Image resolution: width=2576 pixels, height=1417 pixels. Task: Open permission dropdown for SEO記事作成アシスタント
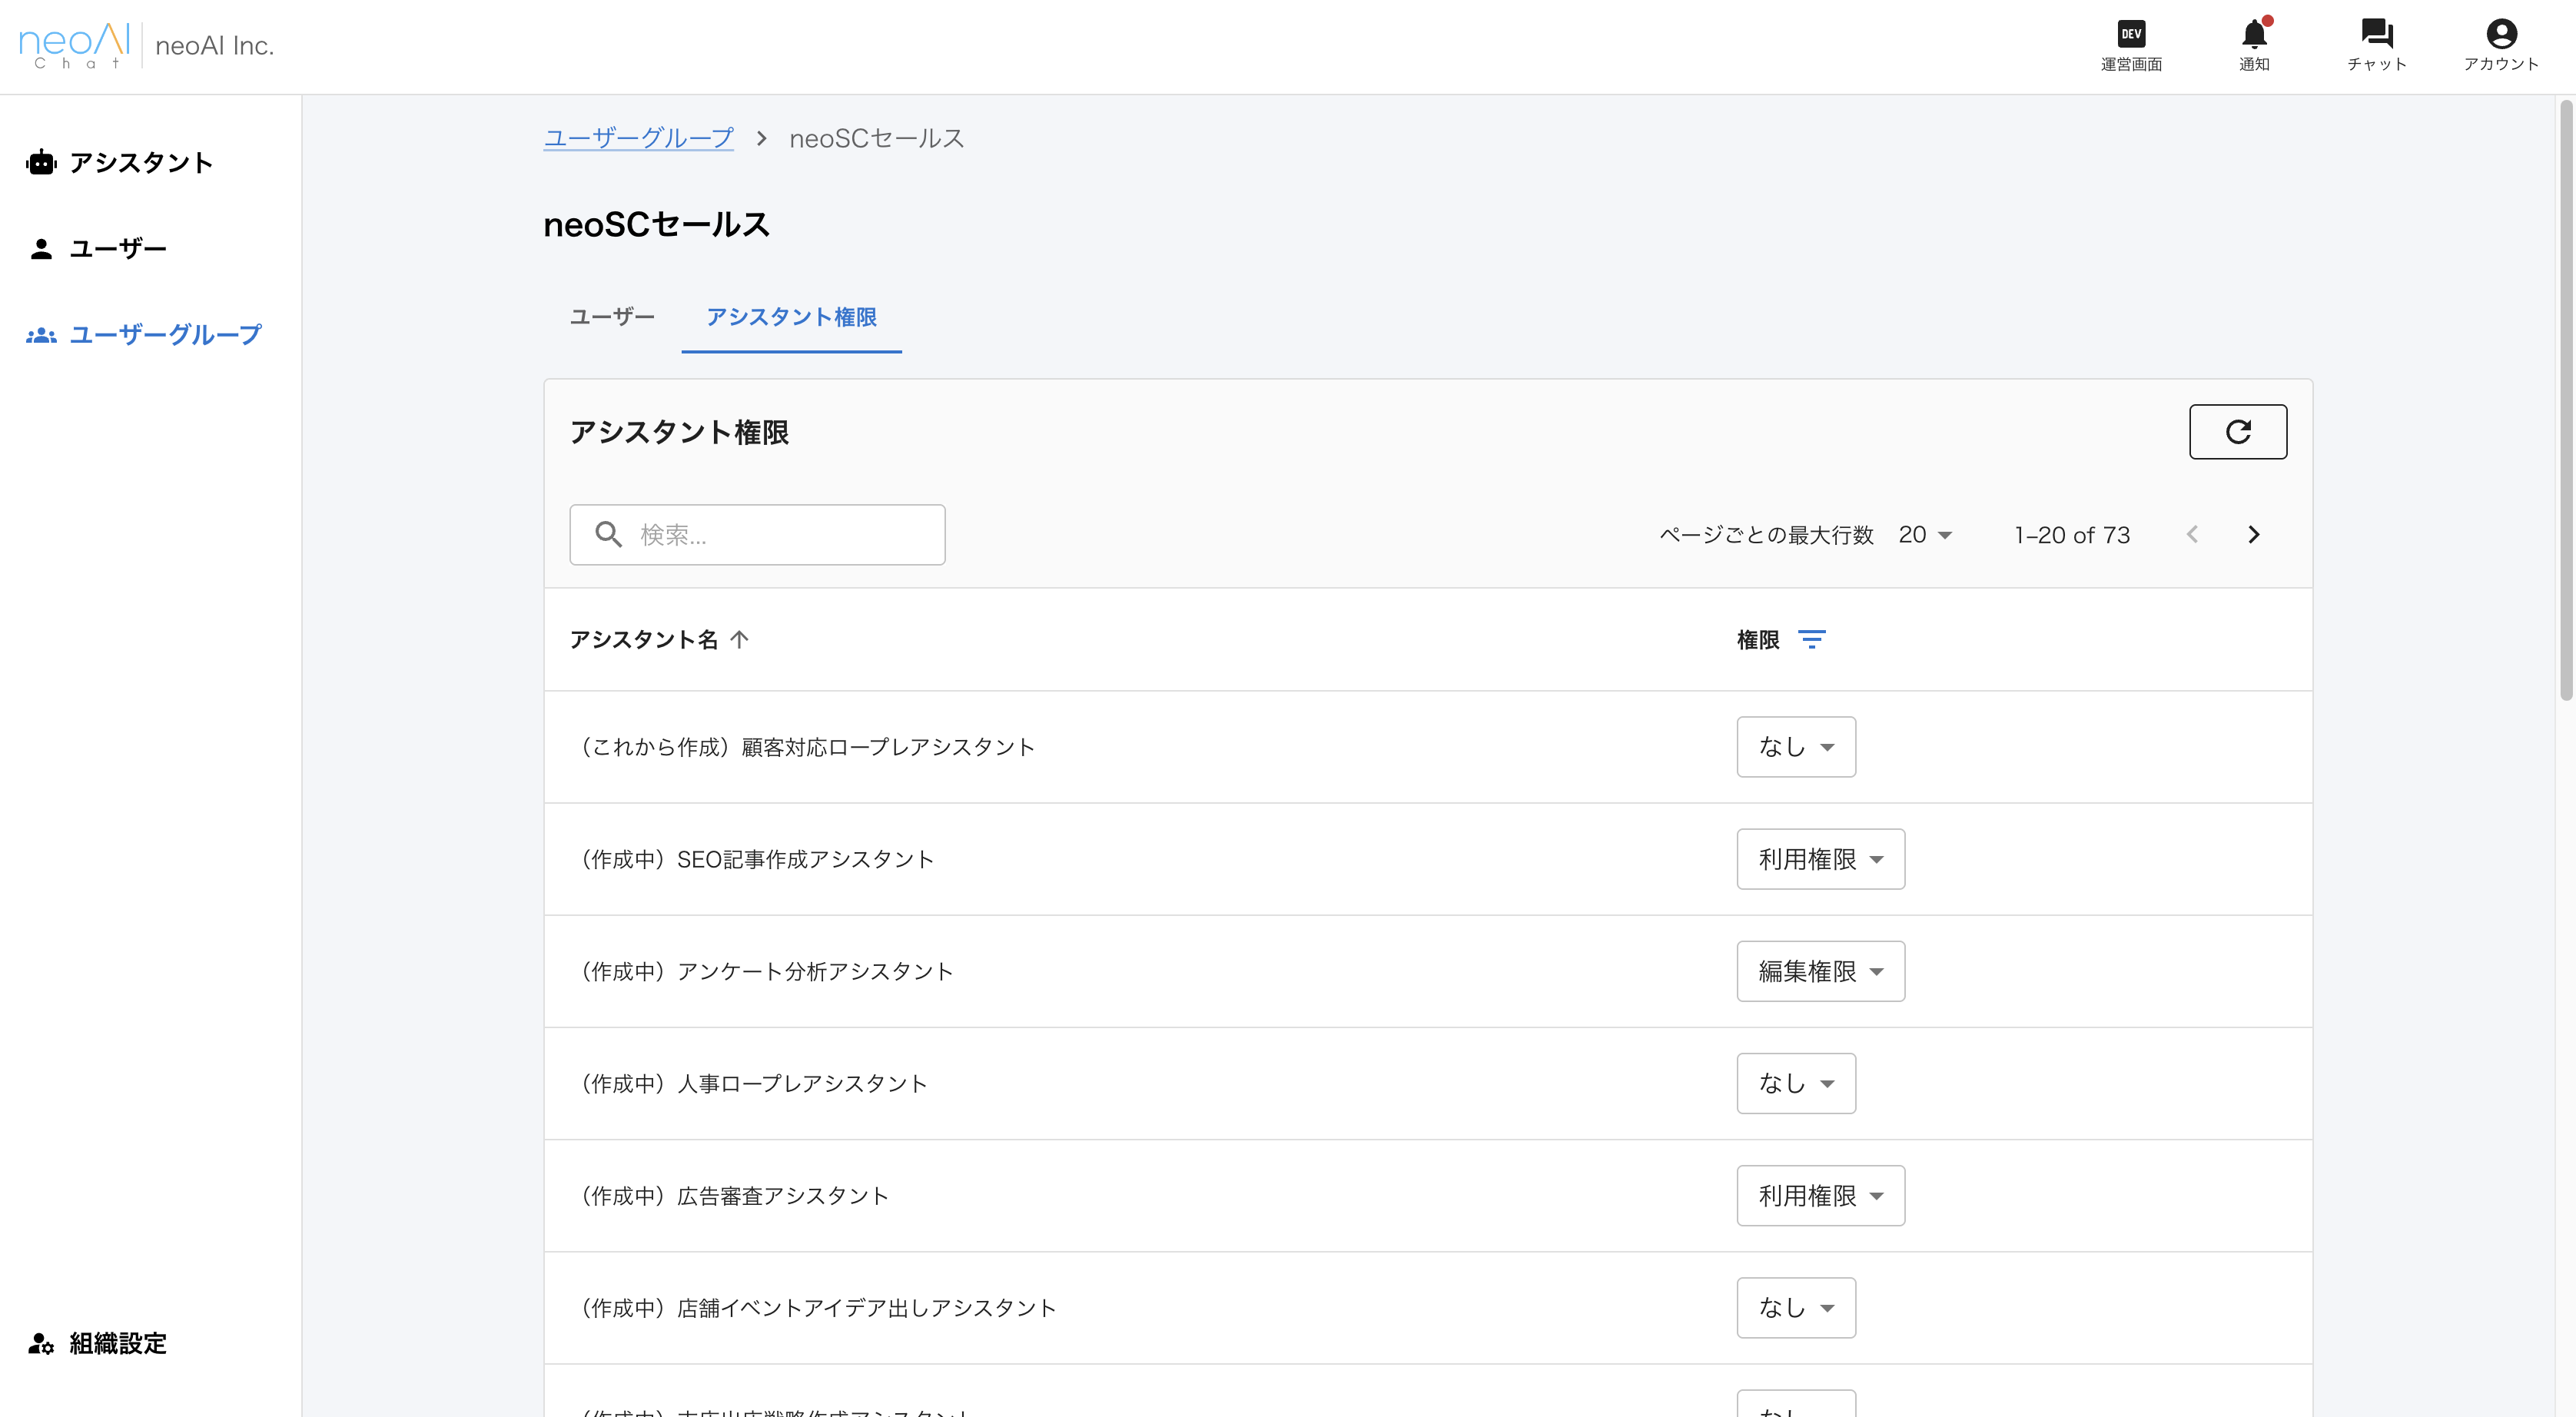click(x=1820, y=859)
